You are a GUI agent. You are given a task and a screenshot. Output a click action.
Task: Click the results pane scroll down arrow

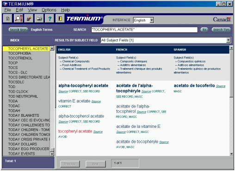tap(231, 154)
